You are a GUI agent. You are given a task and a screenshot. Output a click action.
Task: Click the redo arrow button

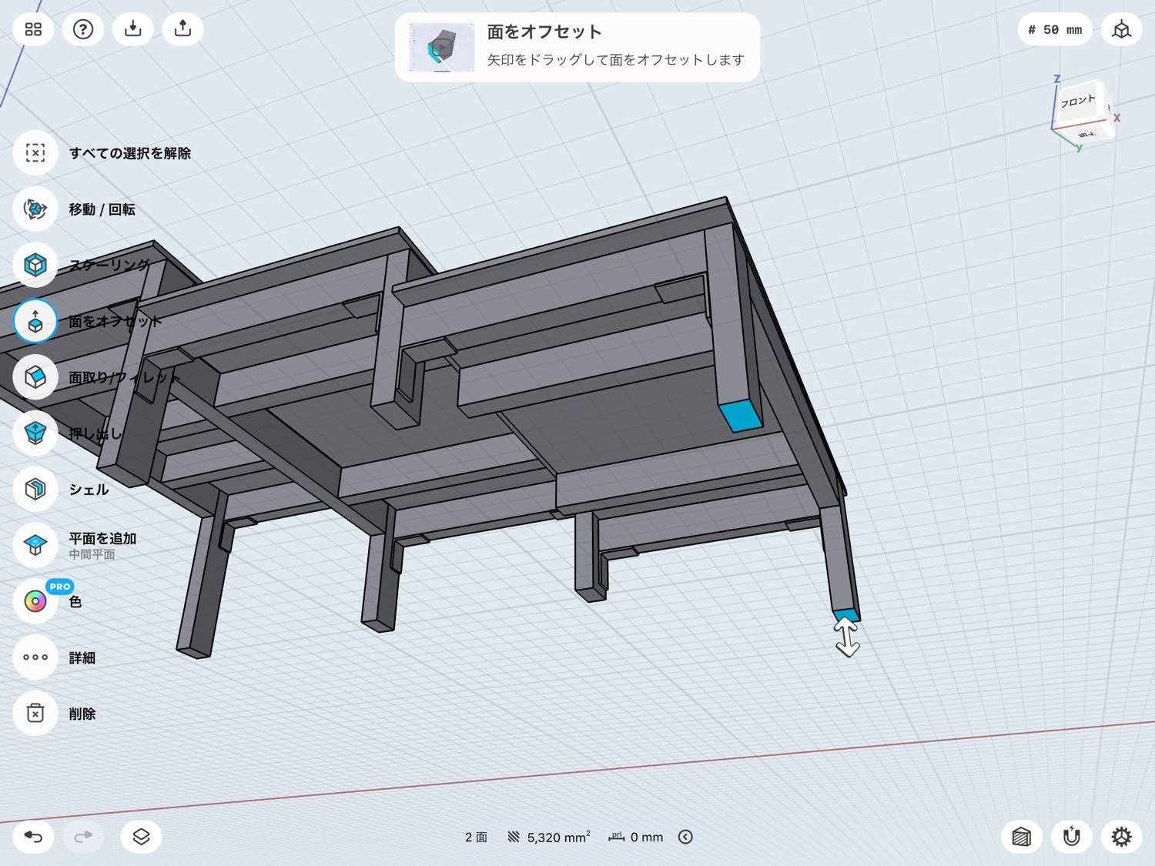(83, 837)
